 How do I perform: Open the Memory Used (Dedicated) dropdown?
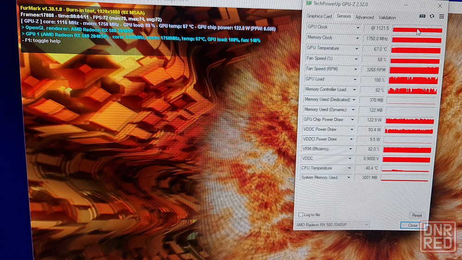click(353, 100)
